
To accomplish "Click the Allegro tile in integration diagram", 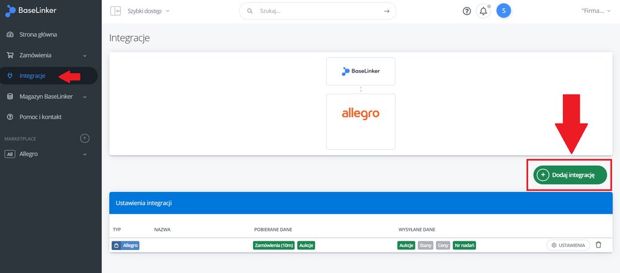I will click(361, 121).
